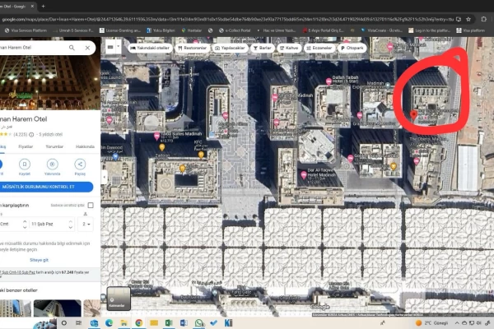Filter by Barlar chip
This screenshot has height=329, width=494.
pyautogui.click(x=263, y=48)
